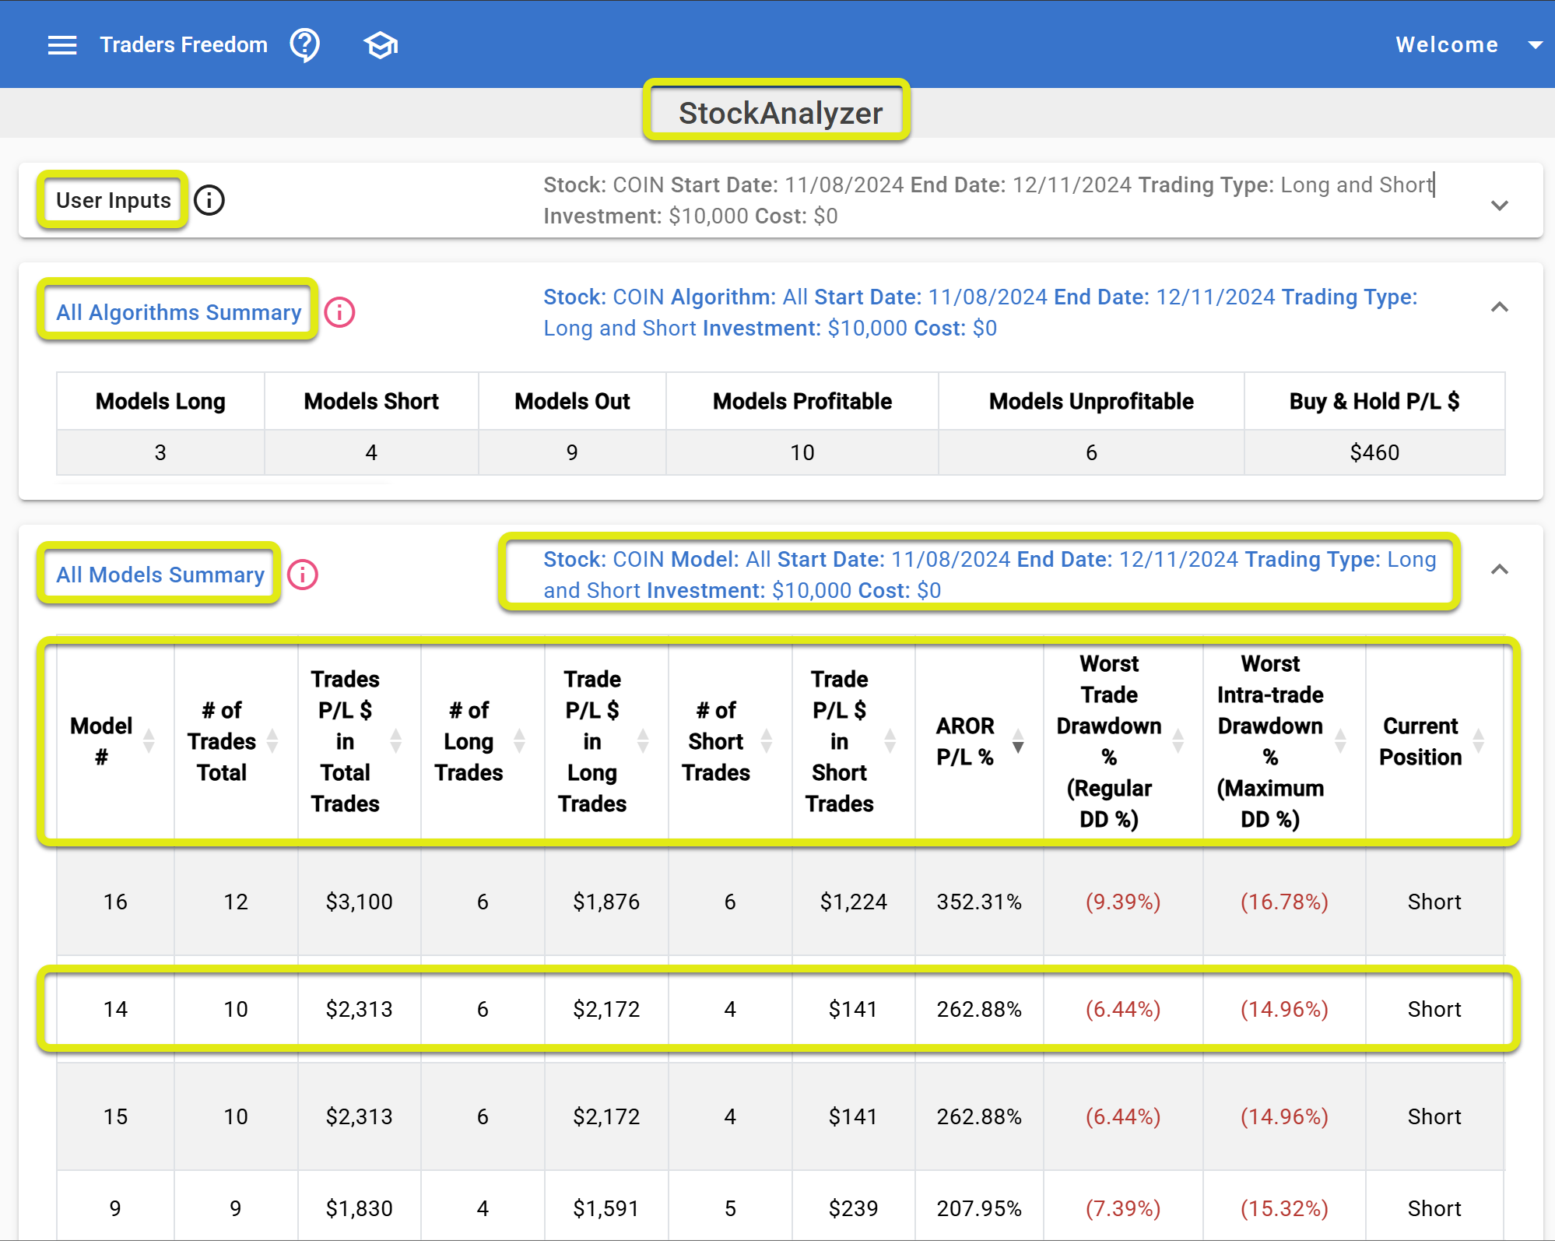The width and height of the screenshot is (1555, 1241).
Task: Click the Models Long header cell
Action: click(x=160, y=401)
